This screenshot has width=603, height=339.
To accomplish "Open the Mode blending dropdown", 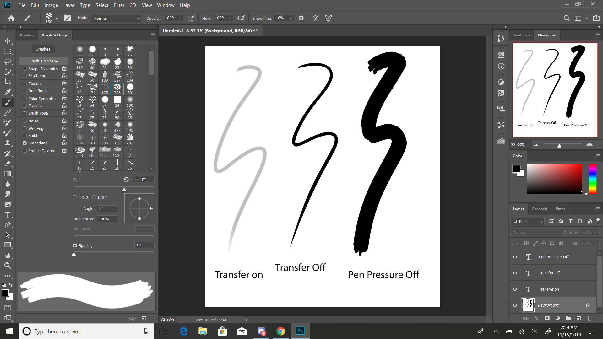I will 116,18.
